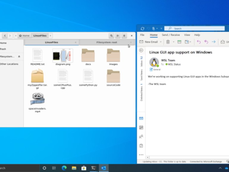Click the Forward arrow icon in Outlook
The height and width of the screenshot is (172, 229).
[x=214, y=42]
